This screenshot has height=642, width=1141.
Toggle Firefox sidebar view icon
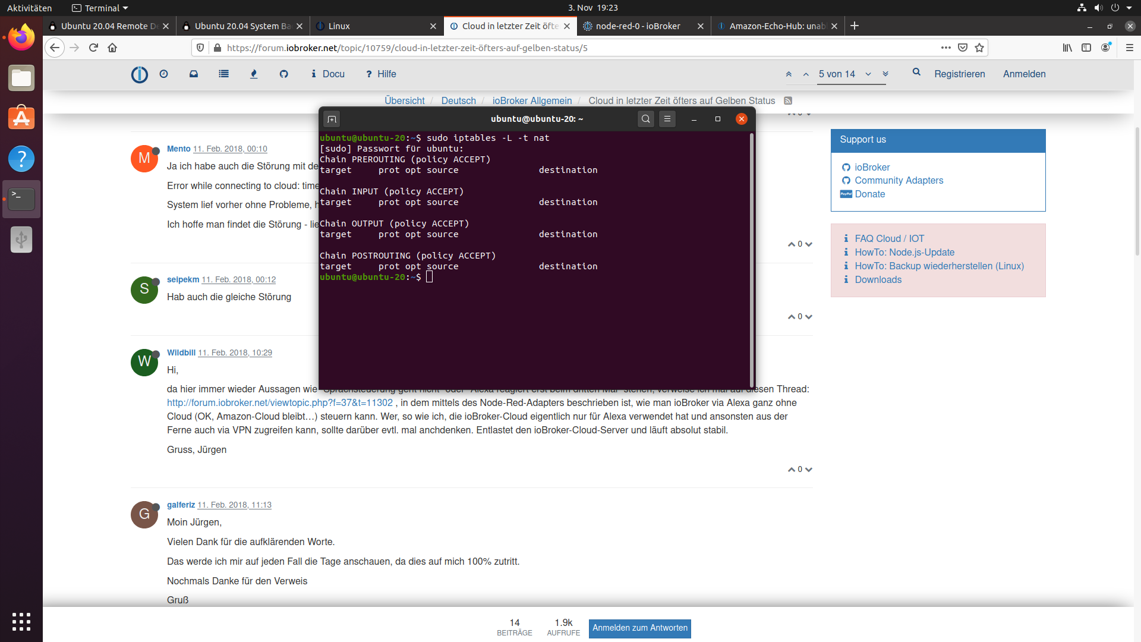[x=1086, y=48]
